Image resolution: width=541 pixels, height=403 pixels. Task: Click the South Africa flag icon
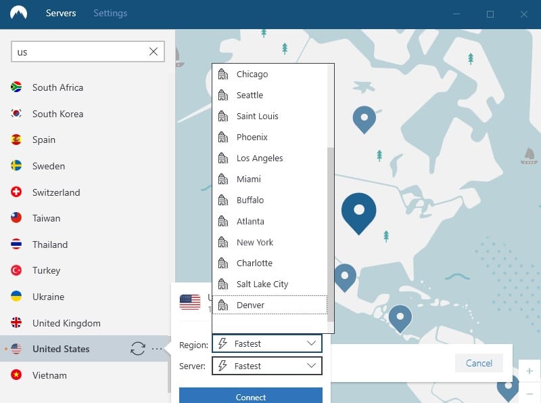(16, 87)
